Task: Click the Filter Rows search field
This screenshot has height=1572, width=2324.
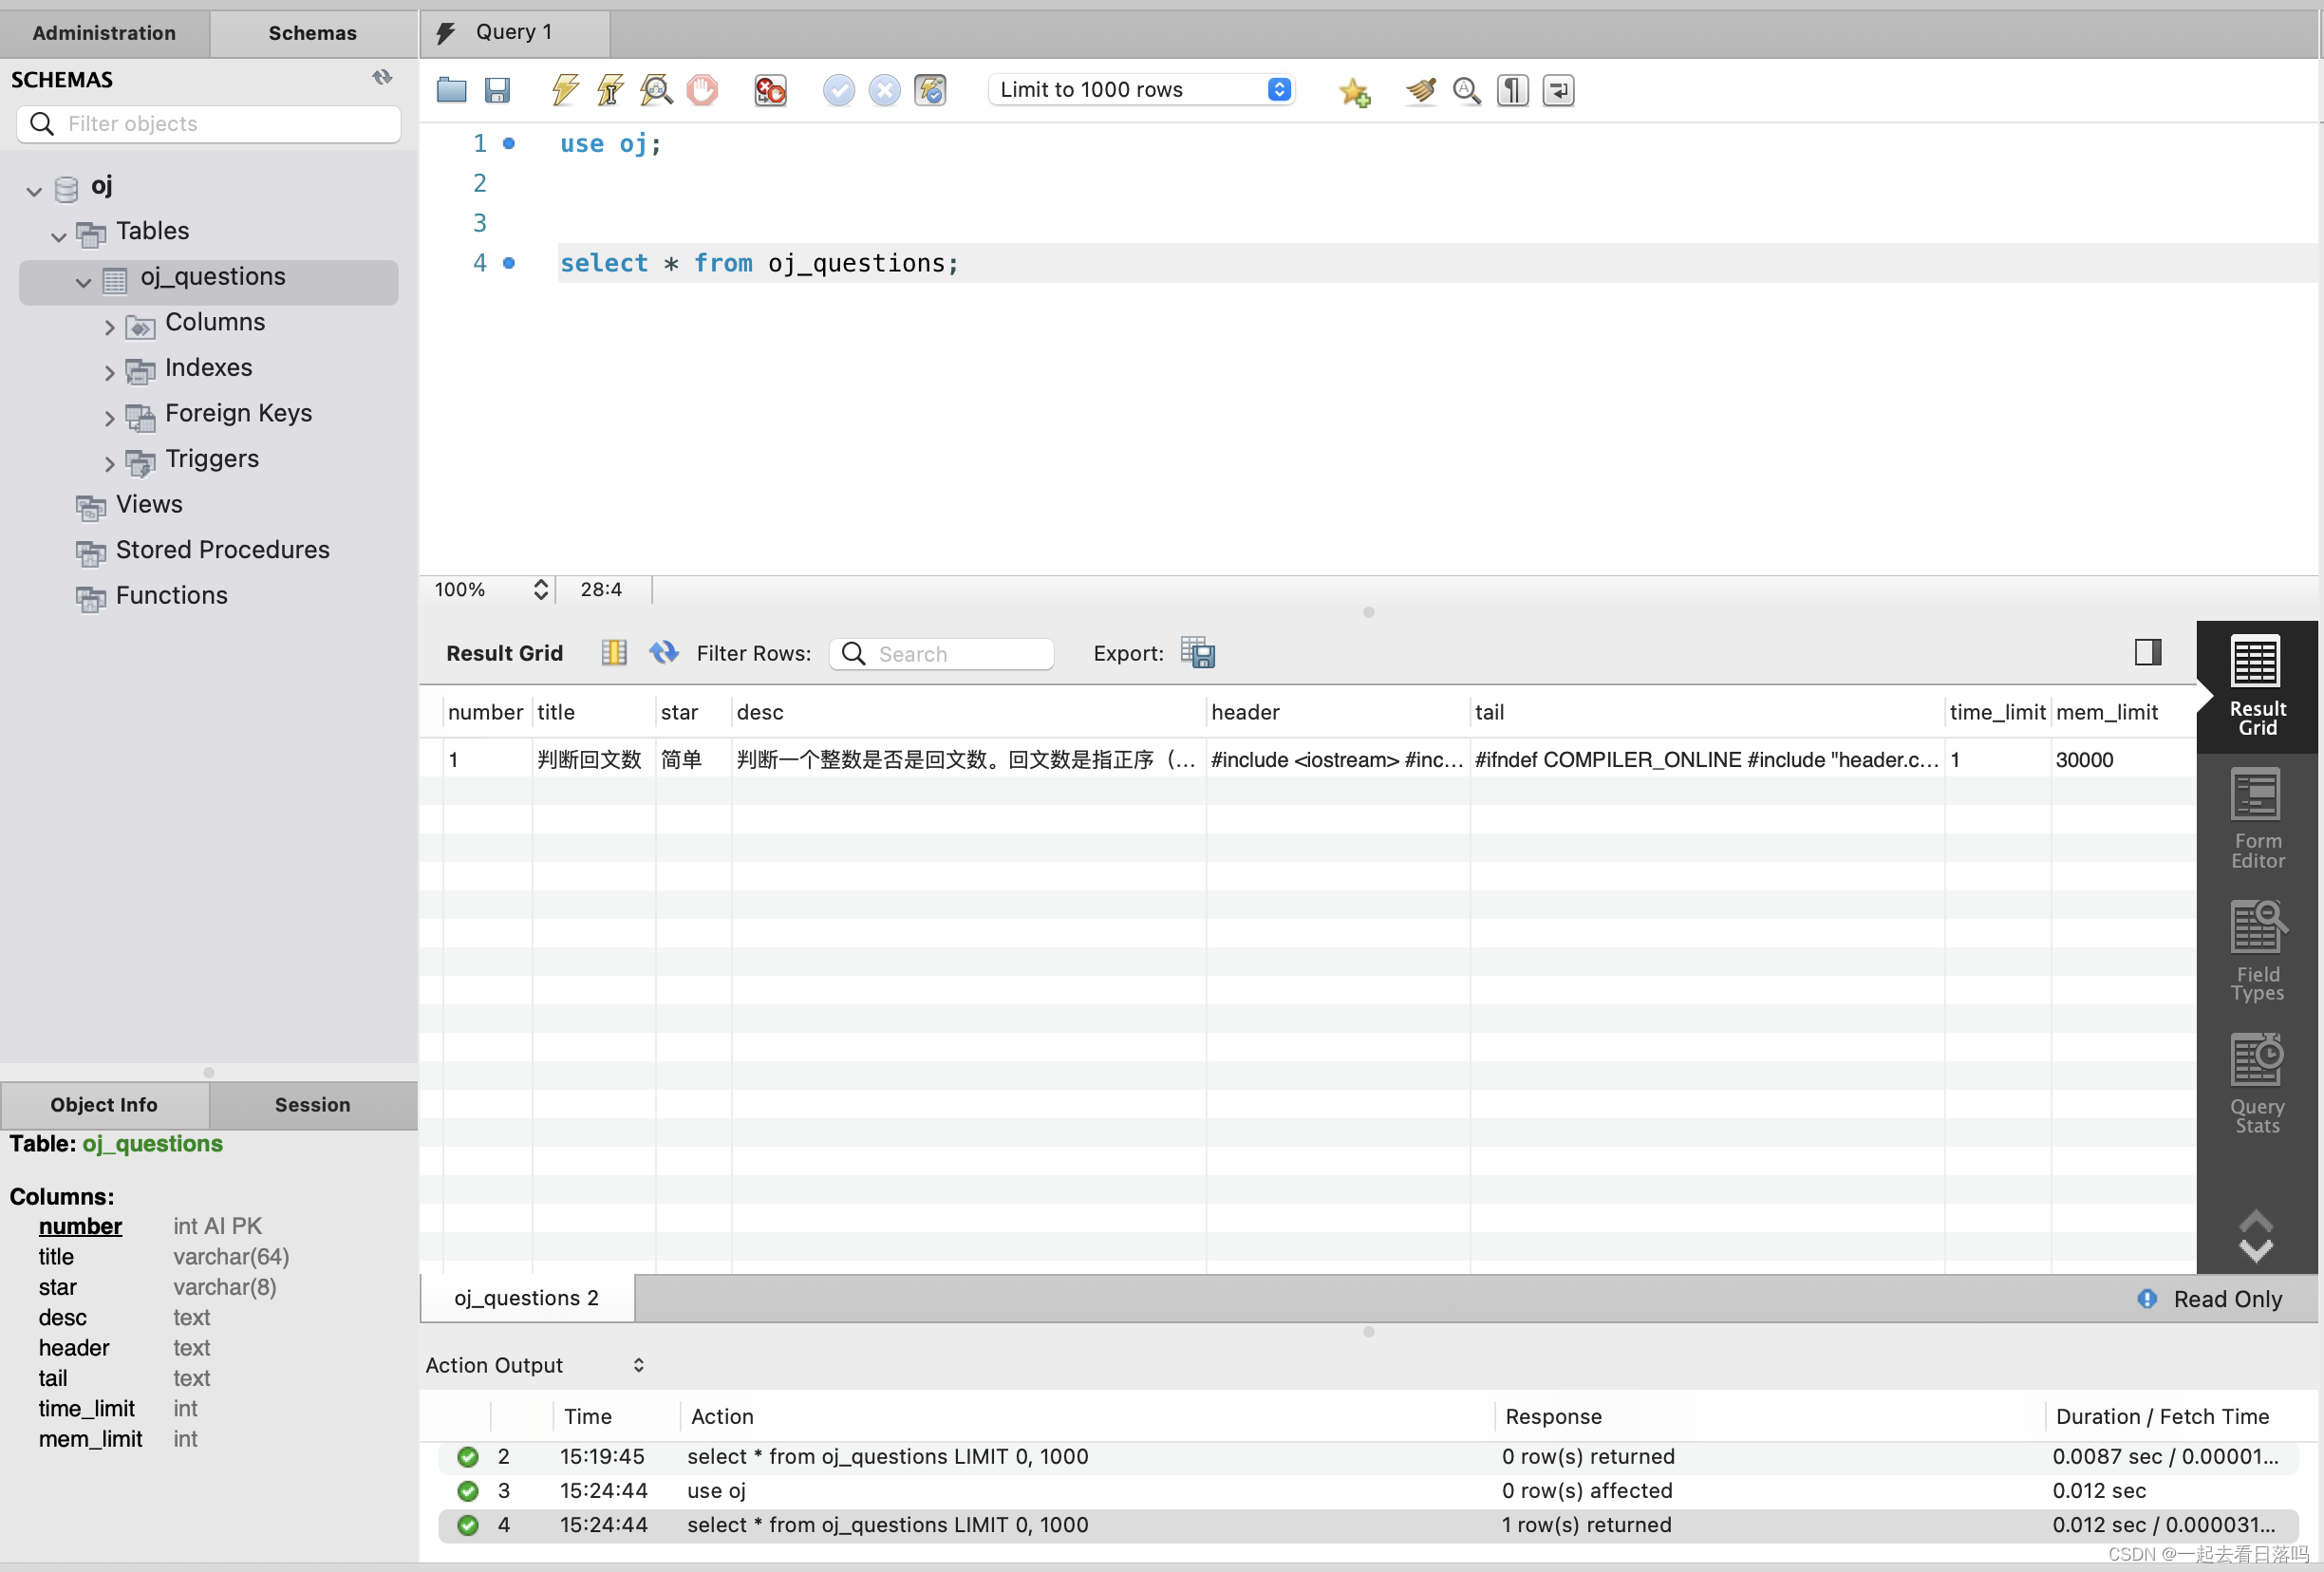Action: tap(941, 653)
